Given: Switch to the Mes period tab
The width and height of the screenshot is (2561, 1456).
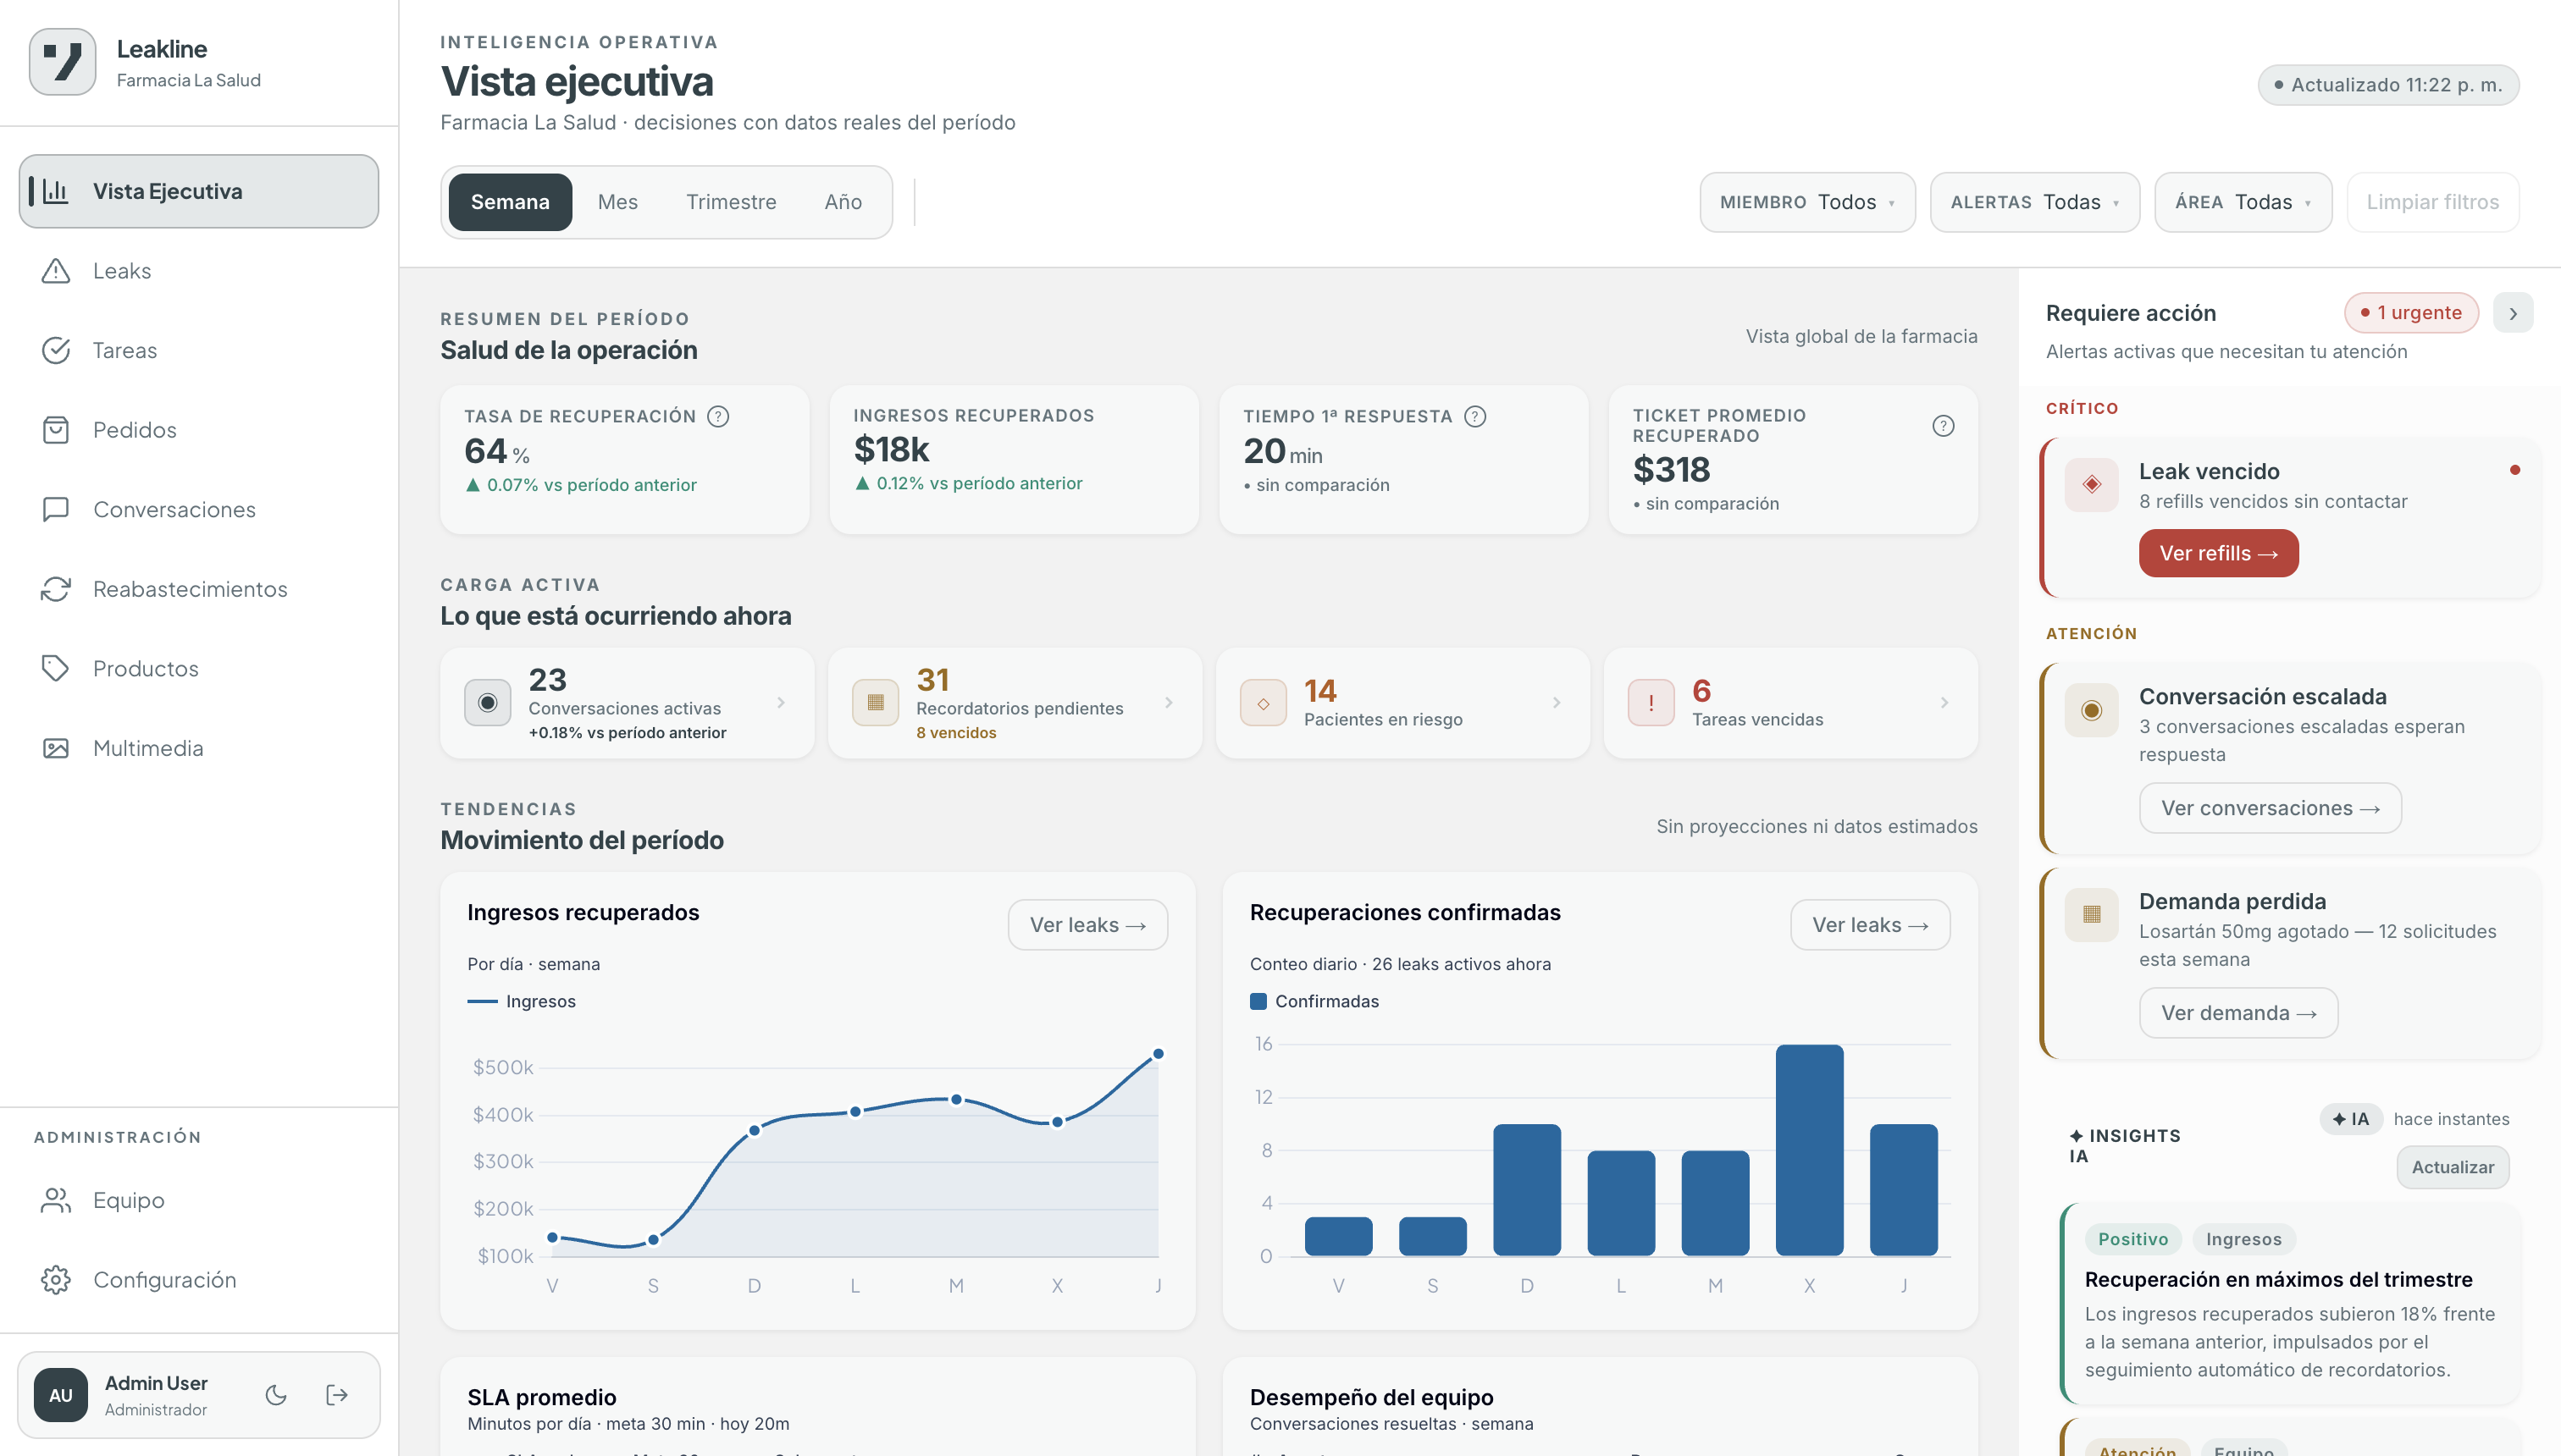Looking at the screenshot, I should click(x=617, y=202).
